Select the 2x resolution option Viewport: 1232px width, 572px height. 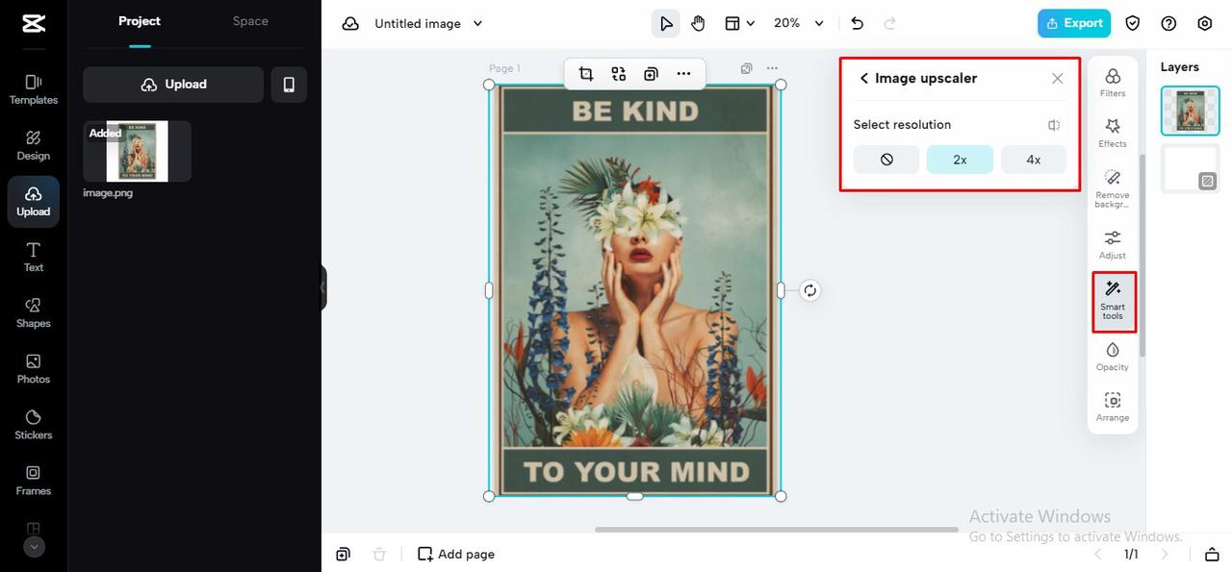click(960, 160)
